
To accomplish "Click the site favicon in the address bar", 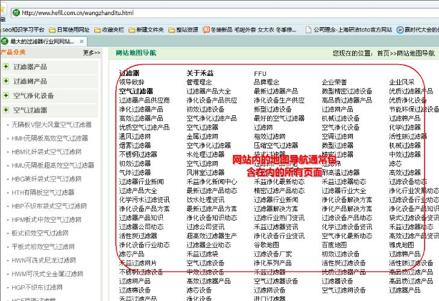I will [16, 12].
